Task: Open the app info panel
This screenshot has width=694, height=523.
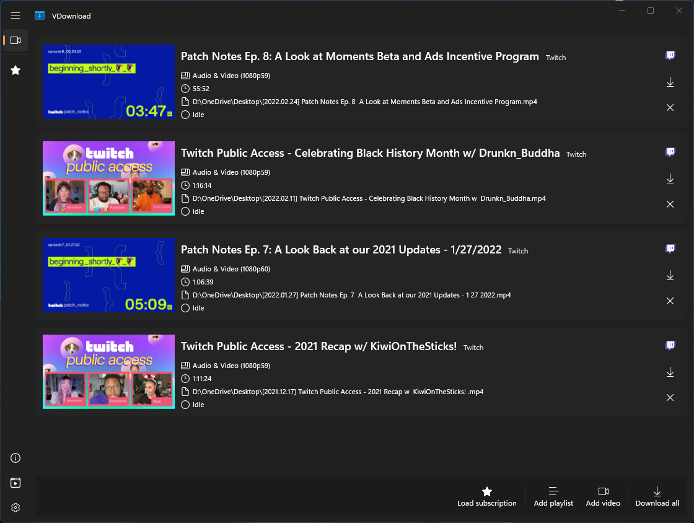Action: click(x=15, y=458)
